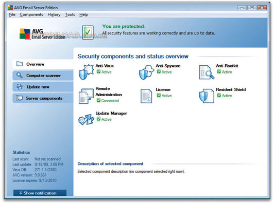Open the Anti-Virus component icon
Screen dimensions: 273x203
pyautogui.click(x=86, y=72)
